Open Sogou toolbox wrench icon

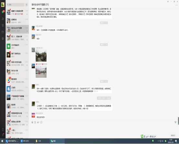pyautogui.click(x=155, y=137)
